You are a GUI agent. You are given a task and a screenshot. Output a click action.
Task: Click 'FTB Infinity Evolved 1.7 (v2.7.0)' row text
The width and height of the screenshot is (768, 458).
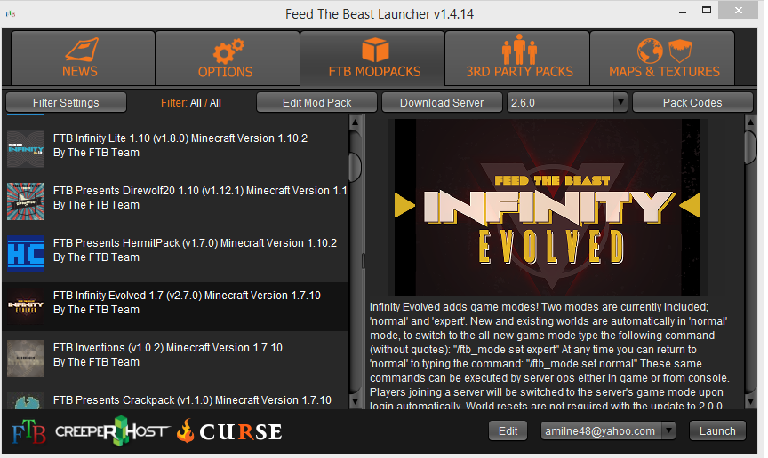point(187,296)
